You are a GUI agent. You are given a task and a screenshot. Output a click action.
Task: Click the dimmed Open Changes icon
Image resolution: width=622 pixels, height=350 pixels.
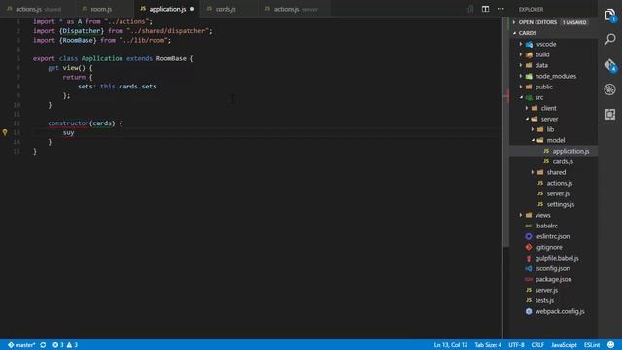pyautogui.click(x=469, y=9)
